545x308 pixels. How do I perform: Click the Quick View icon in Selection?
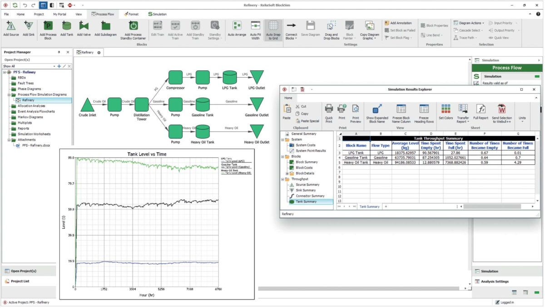(x=491, y=38)
